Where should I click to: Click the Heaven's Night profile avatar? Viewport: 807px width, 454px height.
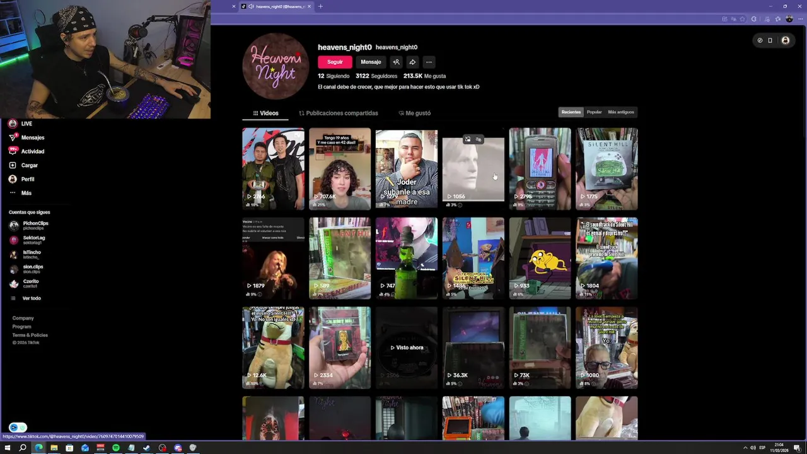(x=276, y=66)
